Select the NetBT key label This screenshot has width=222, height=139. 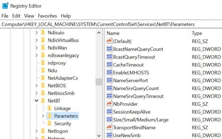coord(54,101)
